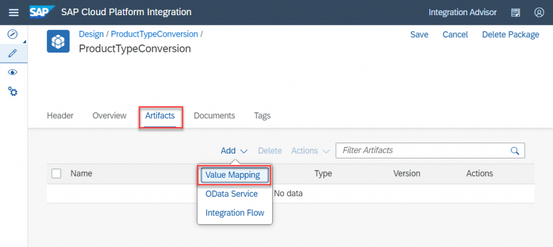Click the notifications icon in header
553x247 pixels.
pyautogui.click(x=516, y=13)
